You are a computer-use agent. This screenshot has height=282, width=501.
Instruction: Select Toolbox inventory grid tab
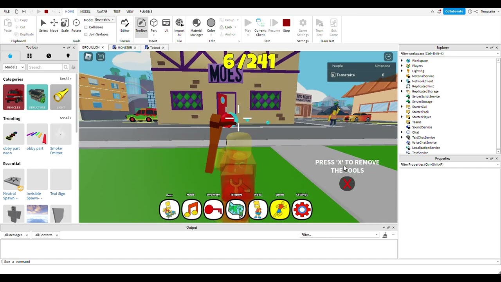point(29,56)
